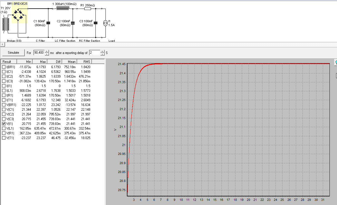Uncheck the V(I1) result checkbox
This screenshot has width=337, height=205.
(x=4, y=124)
